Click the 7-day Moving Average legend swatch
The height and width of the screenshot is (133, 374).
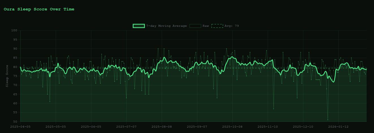pos(139,26)
